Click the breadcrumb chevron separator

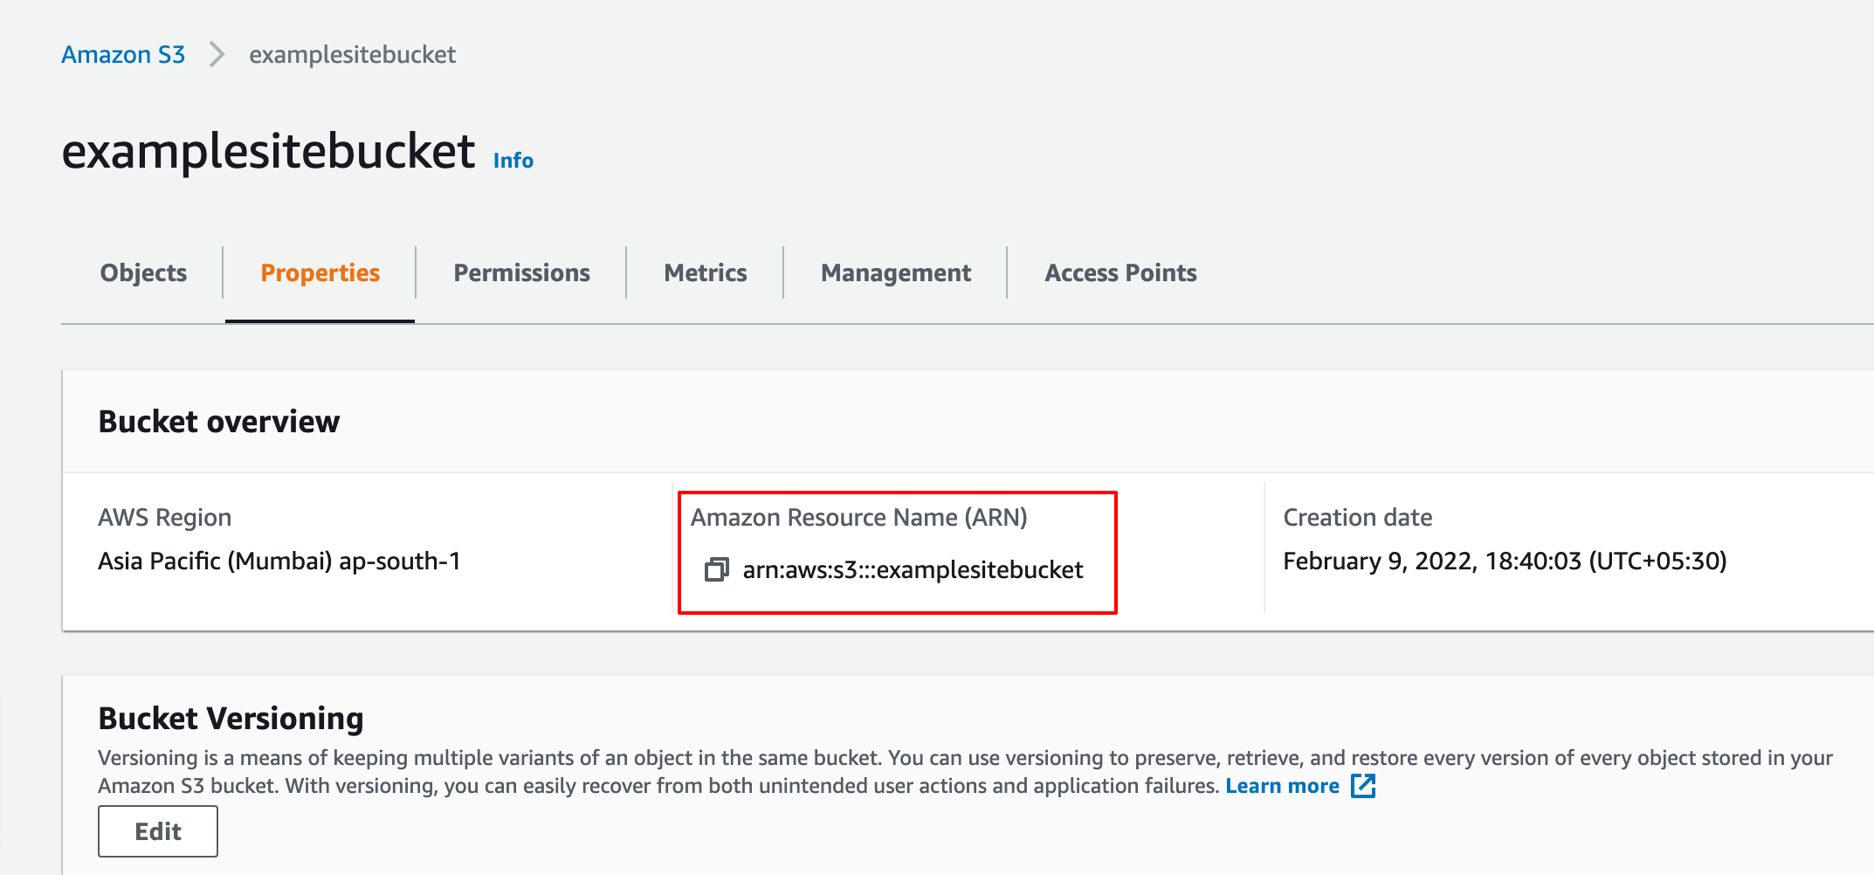[217, 55]
